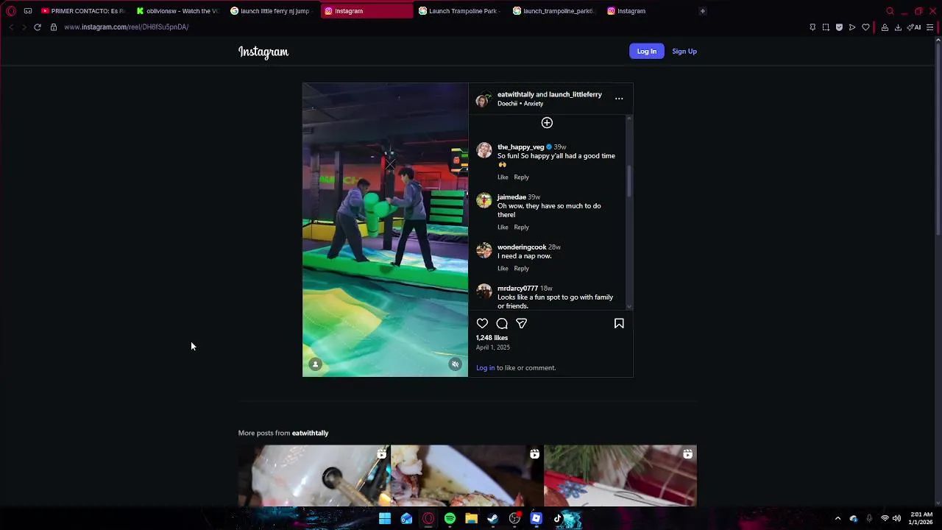Open mrdarcy0777's profile from the comments
Screen dimensions: 942x530
point(517,289)
